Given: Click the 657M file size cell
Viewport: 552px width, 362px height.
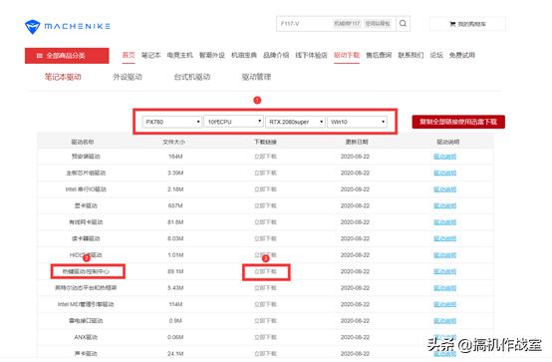Looking at the screenshot, I should pos(175,205).
